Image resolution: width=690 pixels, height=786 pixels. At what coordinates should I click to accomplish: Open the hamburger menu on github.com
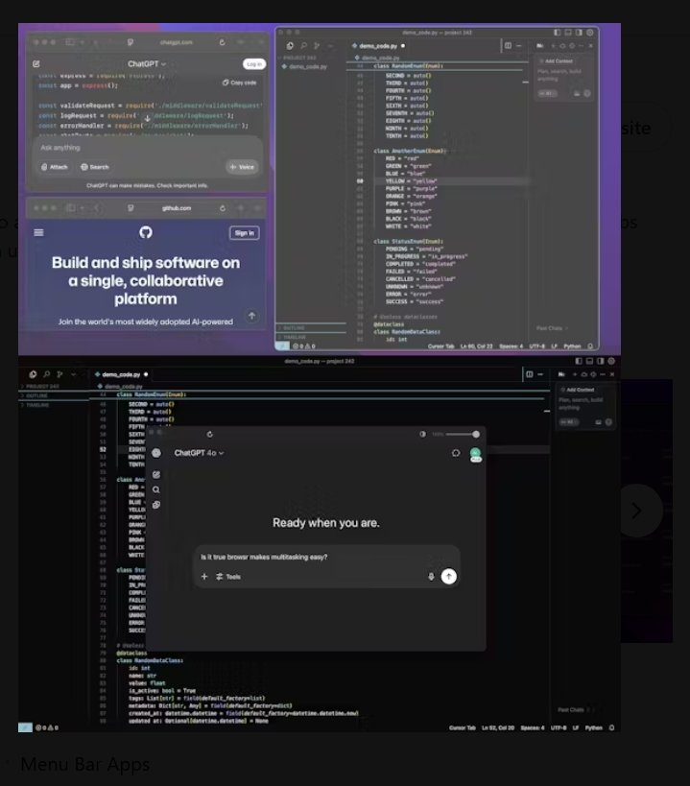38,232
